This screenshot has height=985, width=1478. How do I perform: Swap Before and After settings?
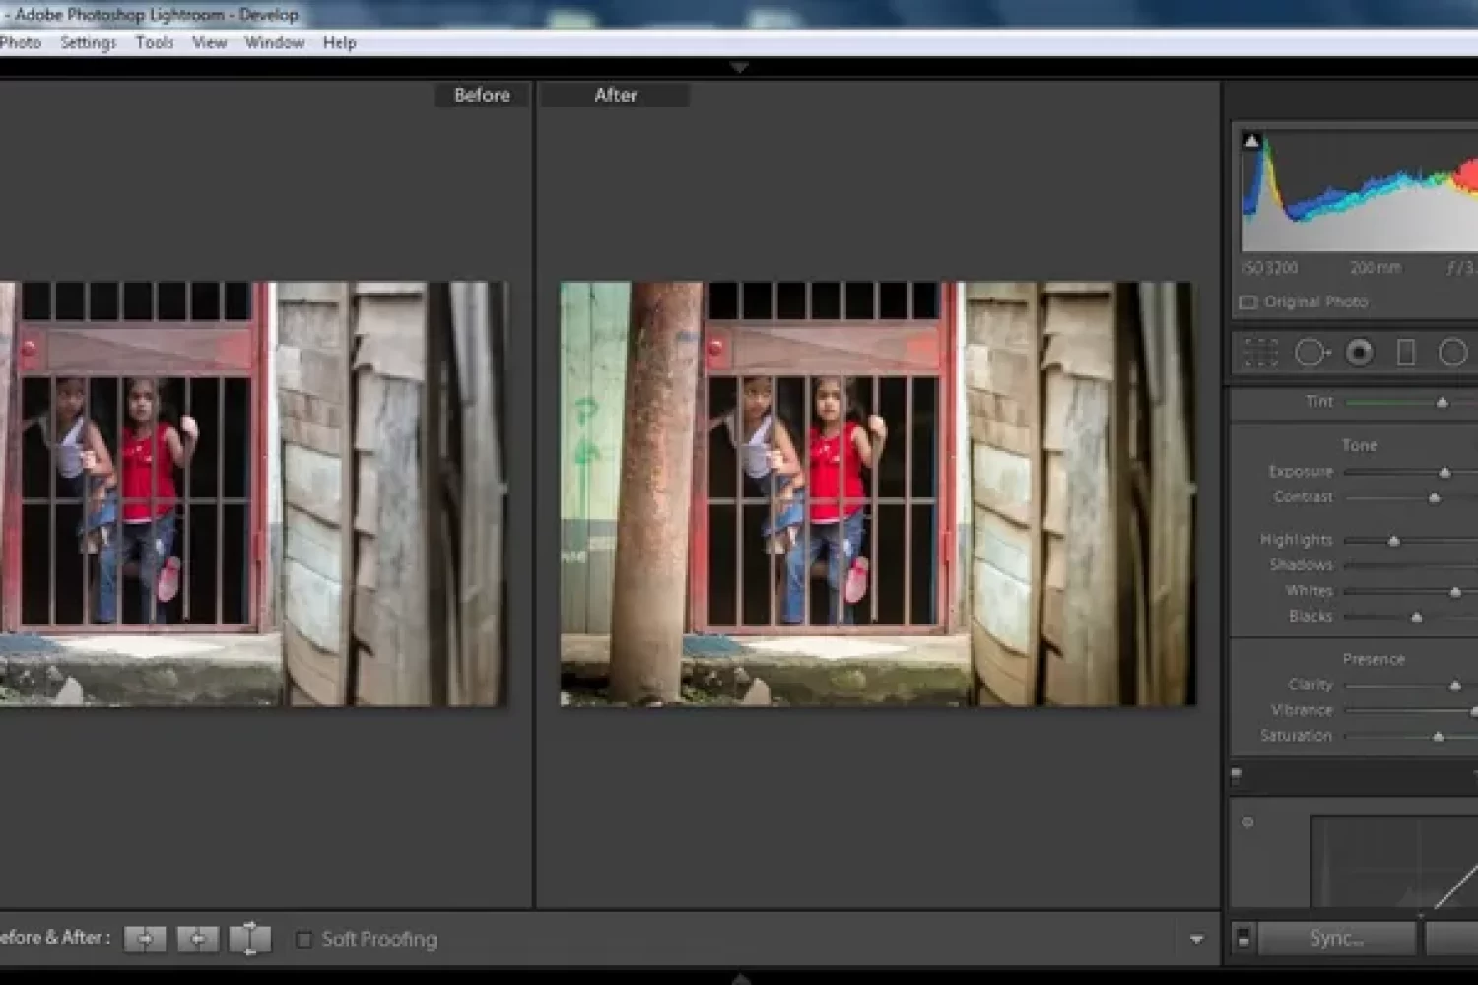click(251, 938)
